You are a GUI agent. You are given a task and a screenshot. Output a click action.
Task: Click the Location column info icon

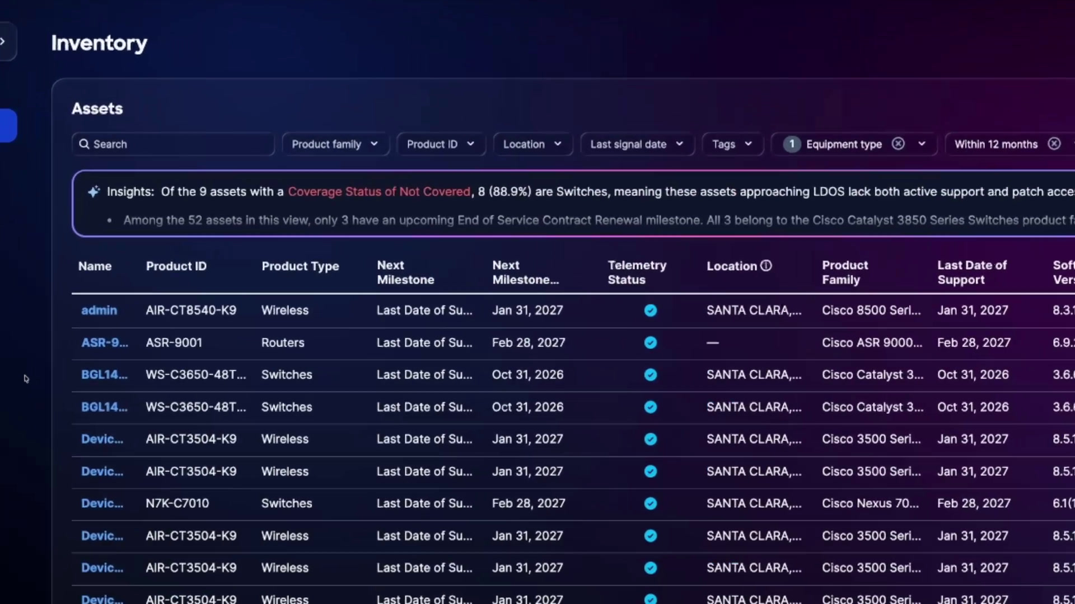coord(766,266)
